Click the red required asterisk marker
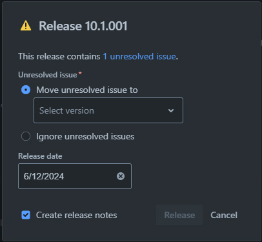 [x=80, y=74]
